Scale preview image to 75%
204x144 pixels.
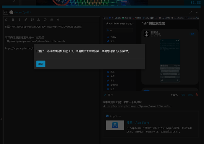[183, 95]
